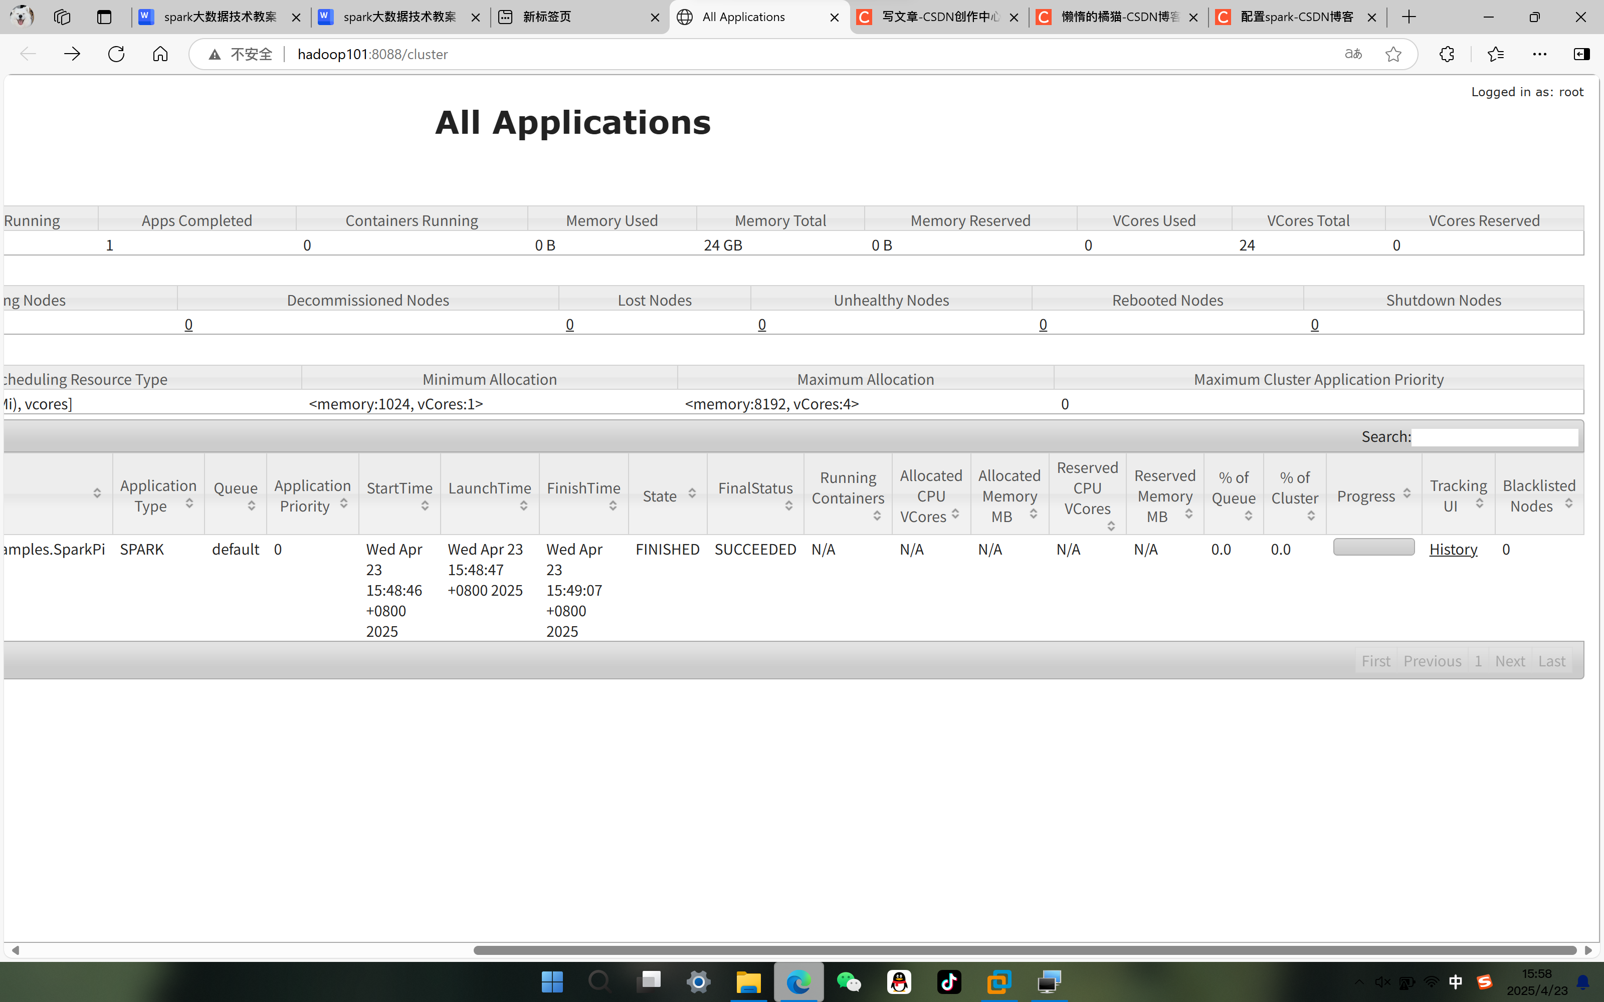This screenshot has width=1604, height=1002.
Task: Open the sidebar panel icon
Action: click(x=1581, y=54)
